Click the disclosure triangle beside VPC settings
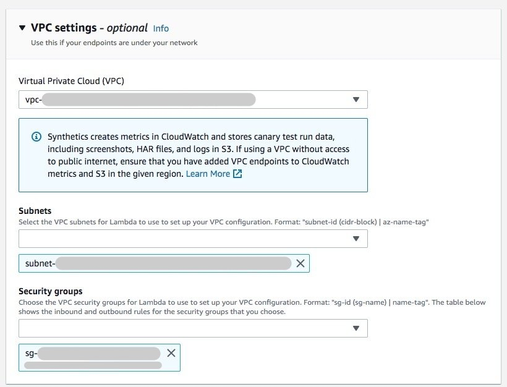The width and height of the screenshot is (507, 387). 22,28
